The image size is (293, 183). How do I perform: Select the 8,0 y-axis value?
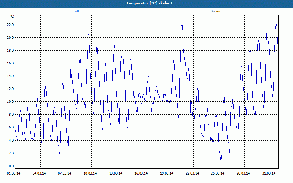[x=11, y=115]
